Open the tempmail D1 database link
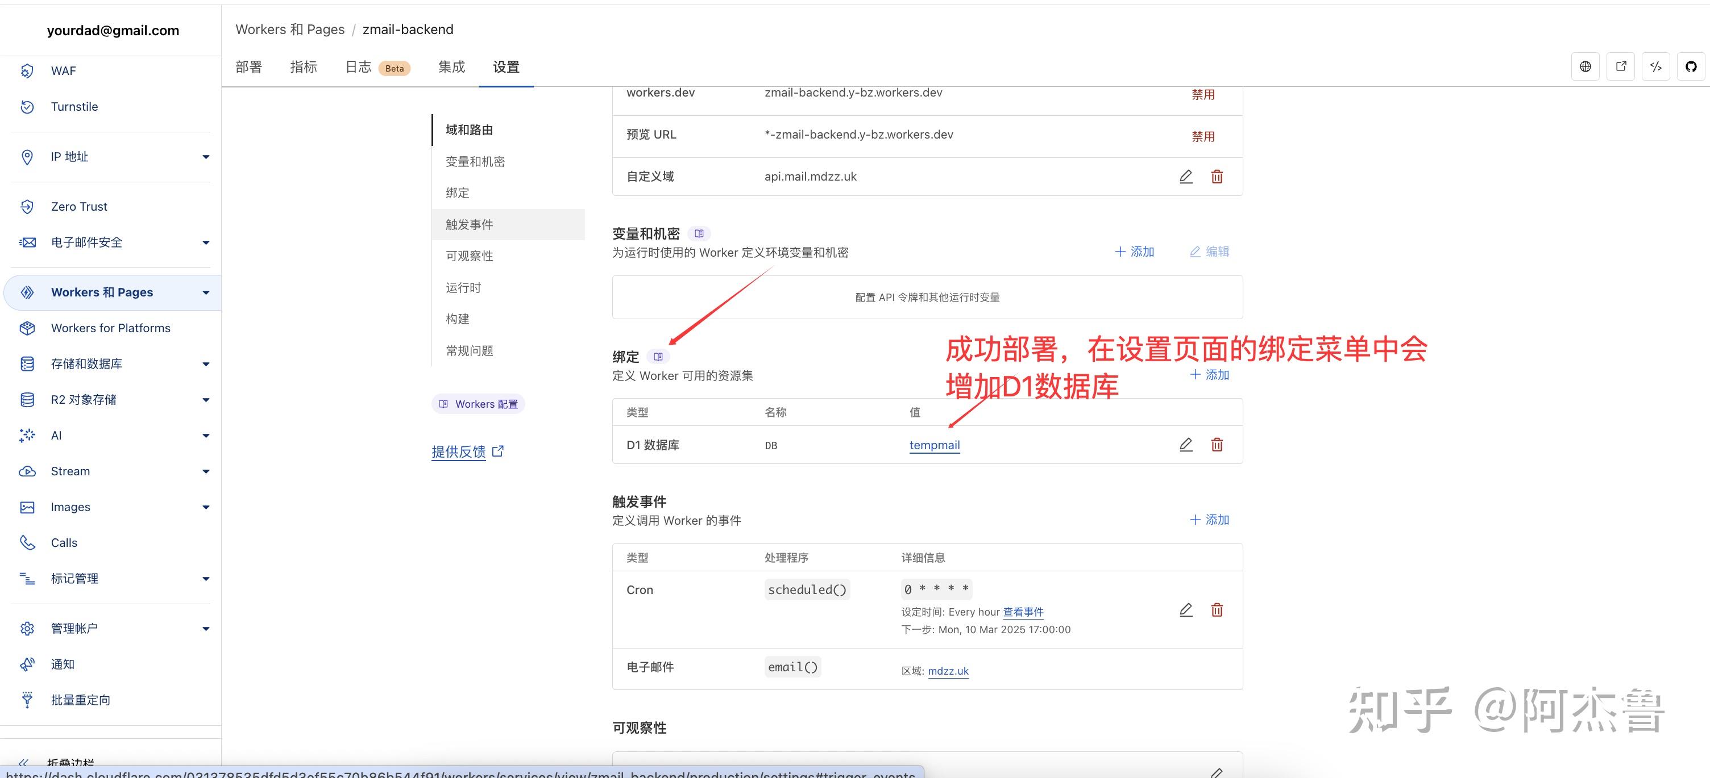 934,445
